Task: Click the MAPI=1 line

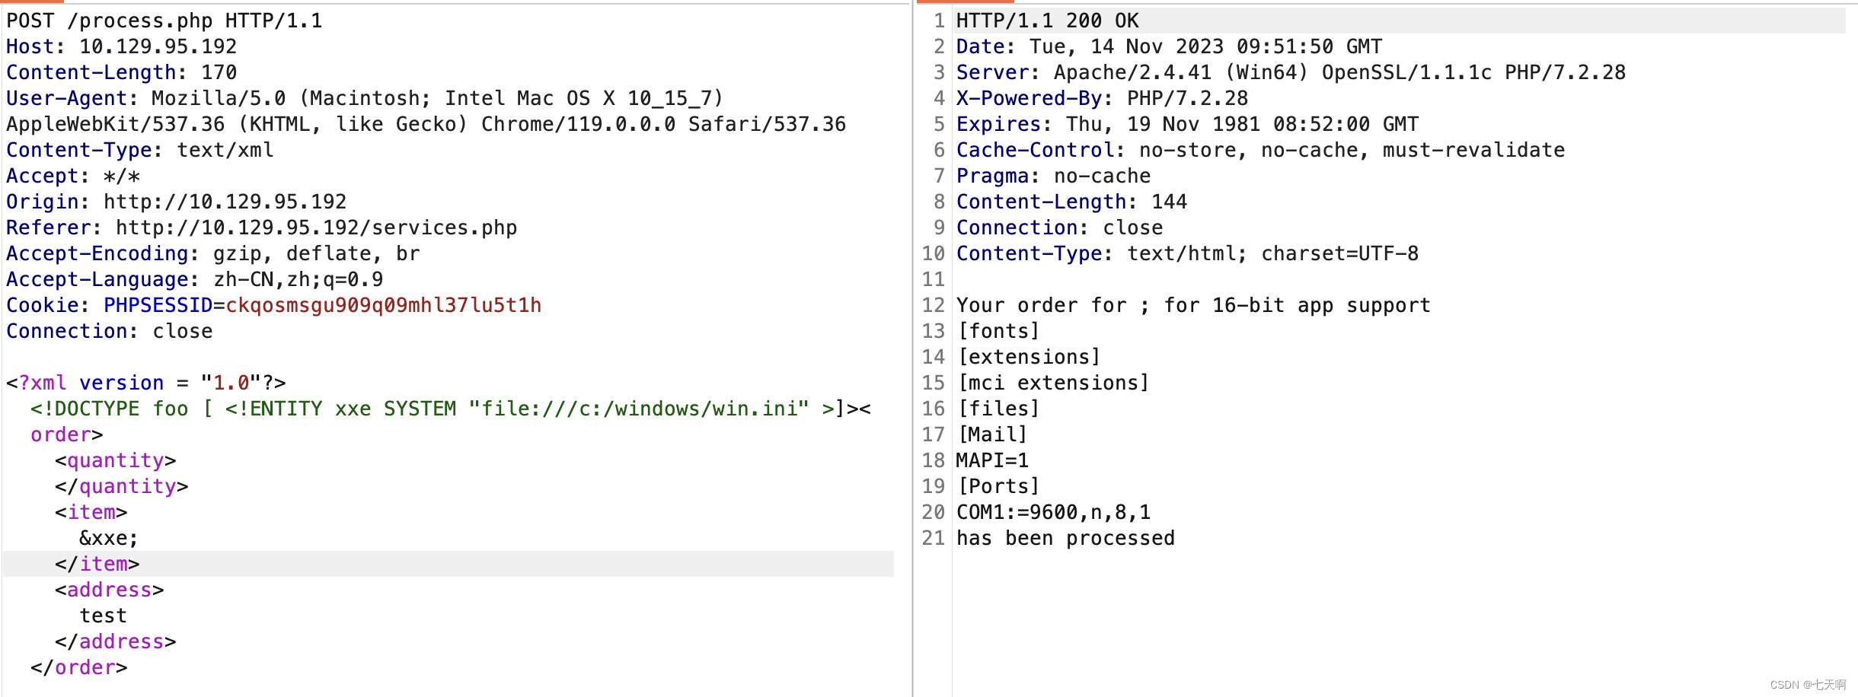Action: 993,460
